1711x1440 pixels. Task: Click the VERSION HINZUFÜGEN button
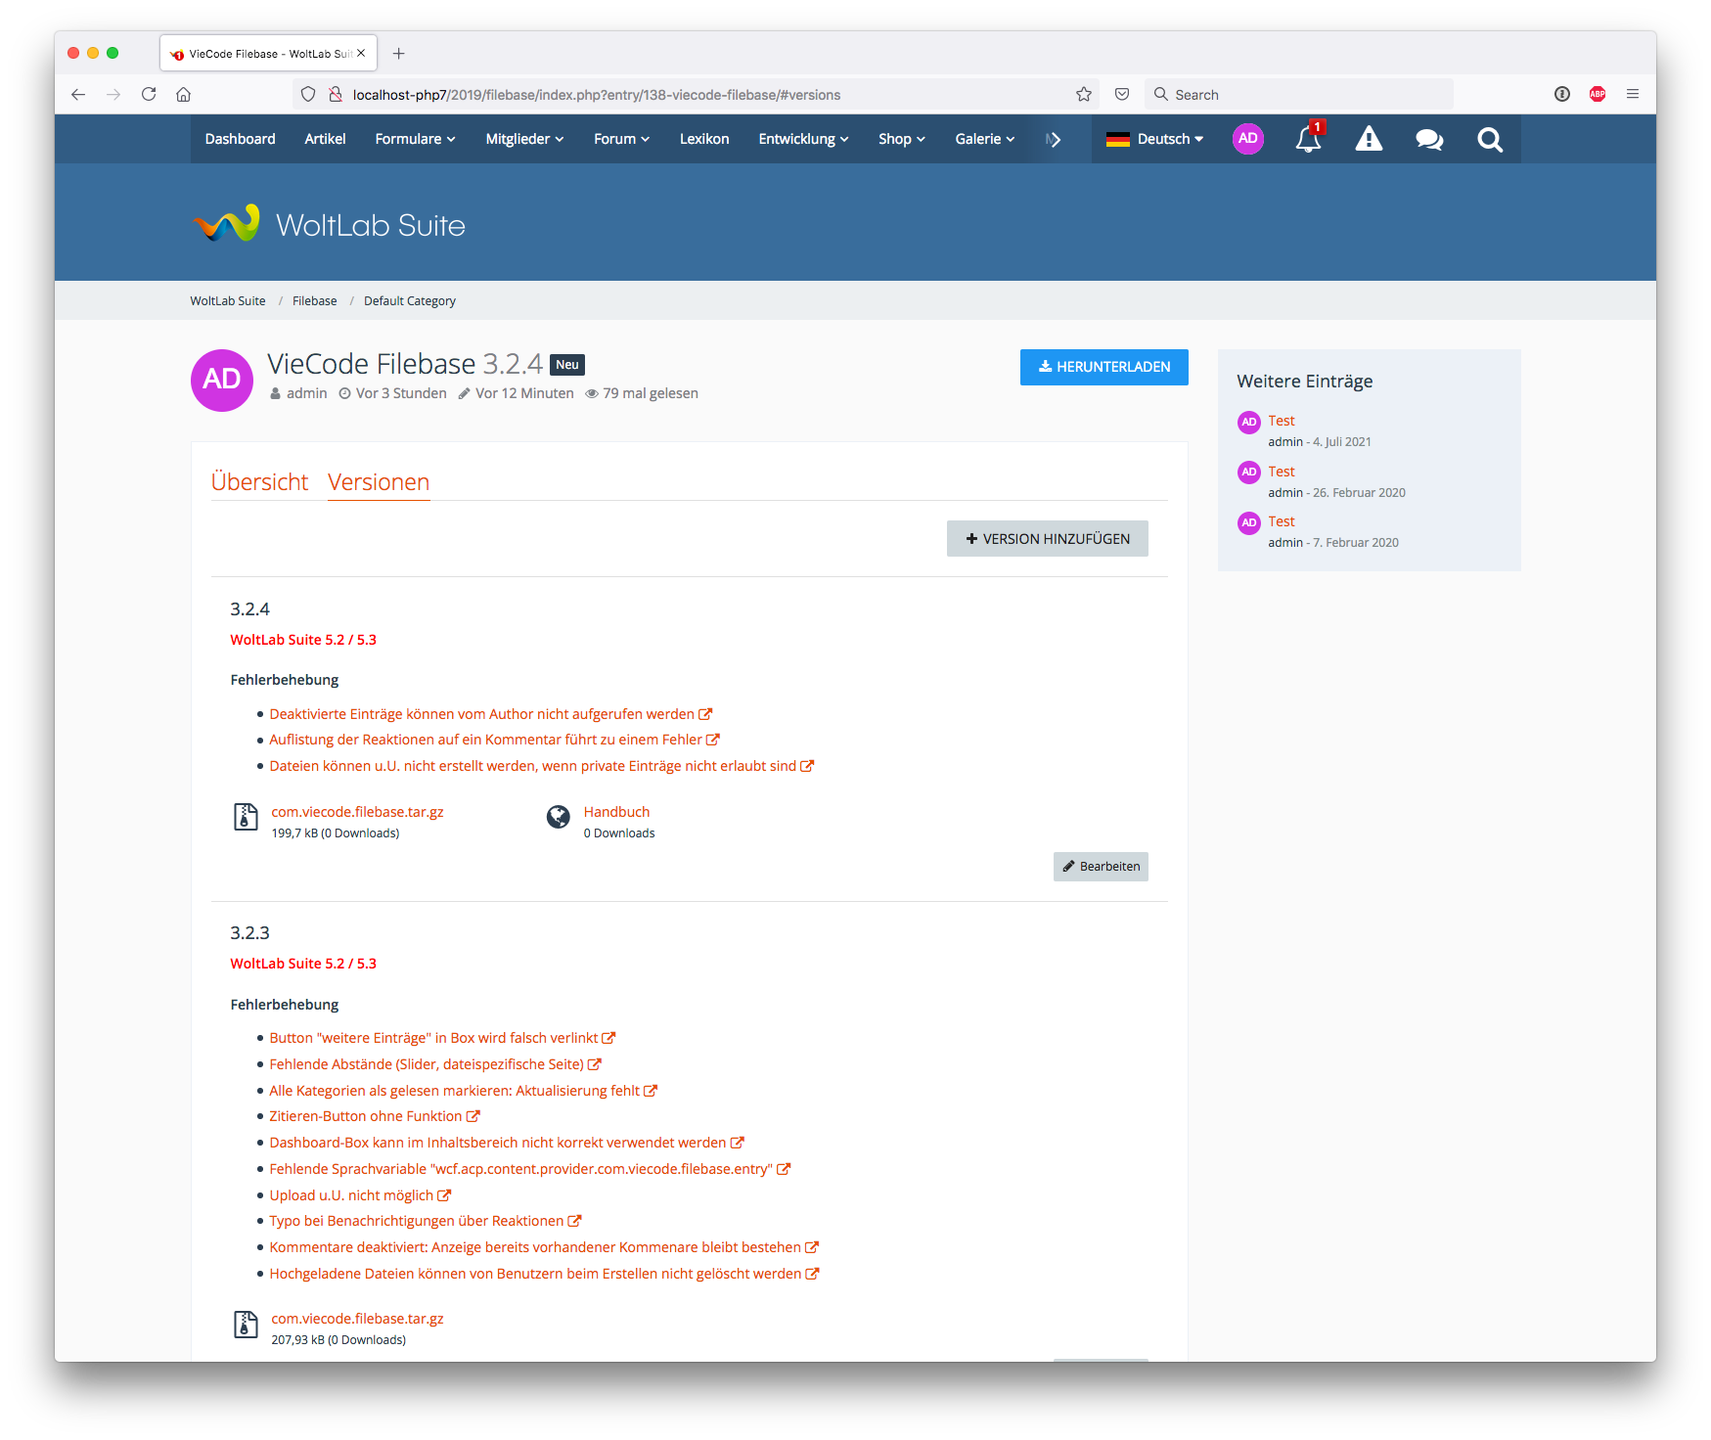[1047, 539]
